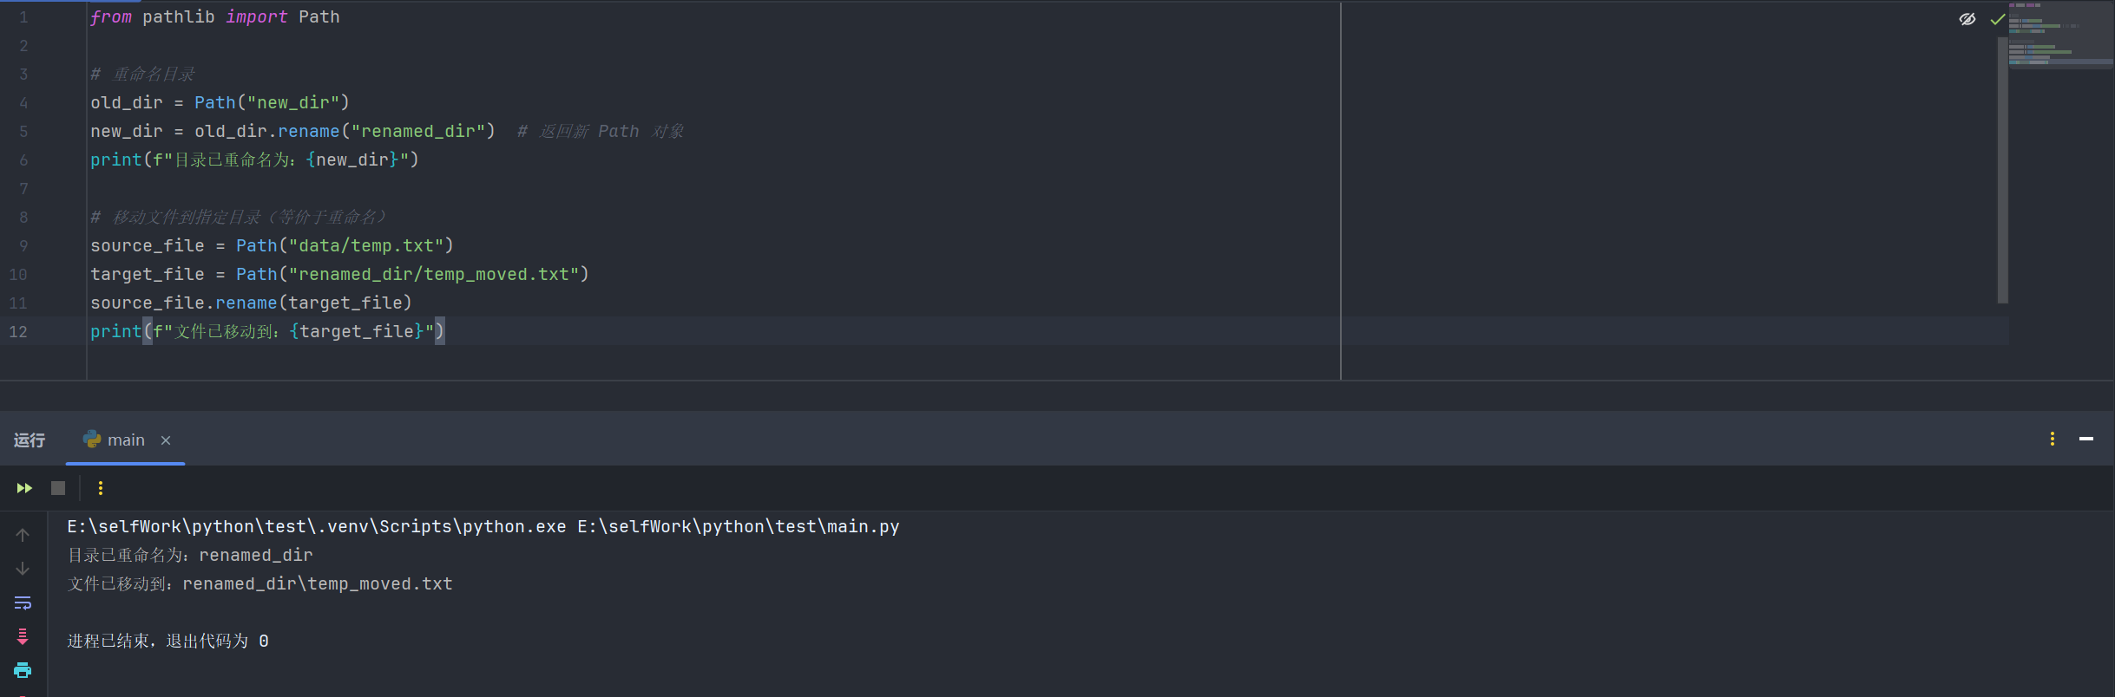Click the stop process square icon
The height and width of the screenshot is (697, 2115).
point(58,488)
